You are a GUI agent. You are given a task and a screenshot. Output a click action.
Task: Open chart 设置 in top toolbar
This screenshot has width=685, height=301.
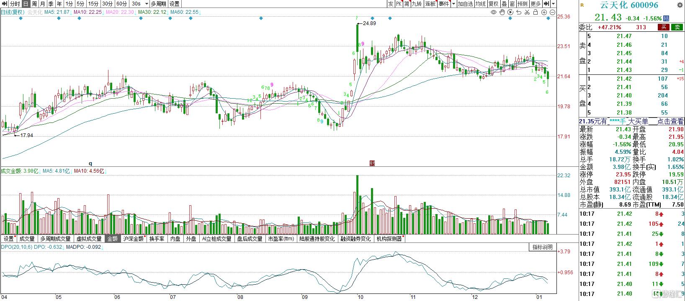coord(175,4)
